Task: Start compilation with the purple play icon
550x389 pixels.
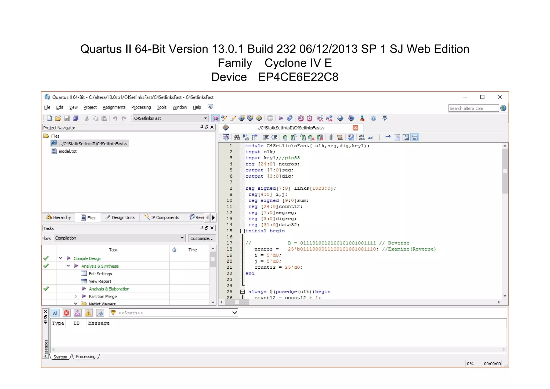Action: (281, 118)
